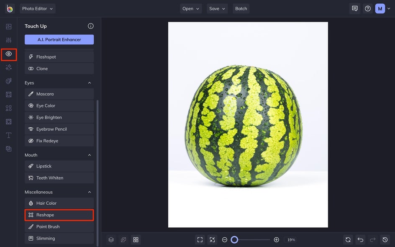Open the feedback chat icon

pyautogui.click(x=355, y=8)
